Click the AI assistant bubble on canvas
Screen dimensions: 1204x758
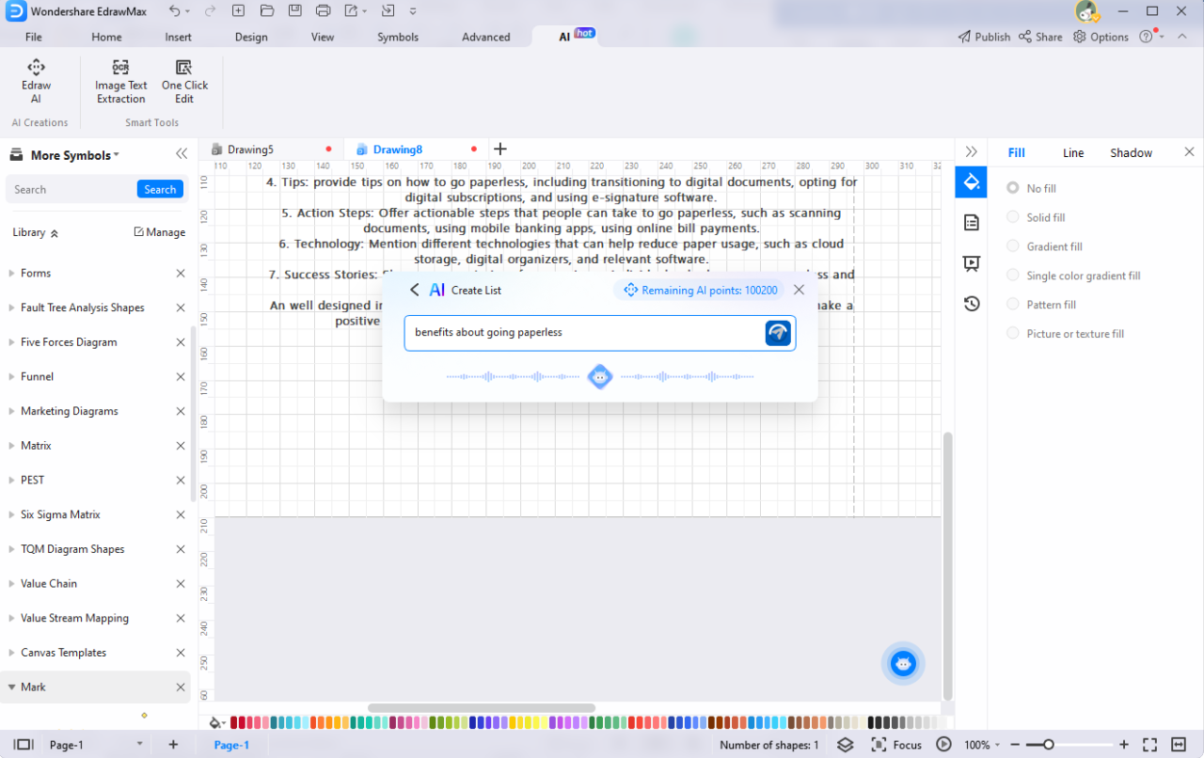902,663
